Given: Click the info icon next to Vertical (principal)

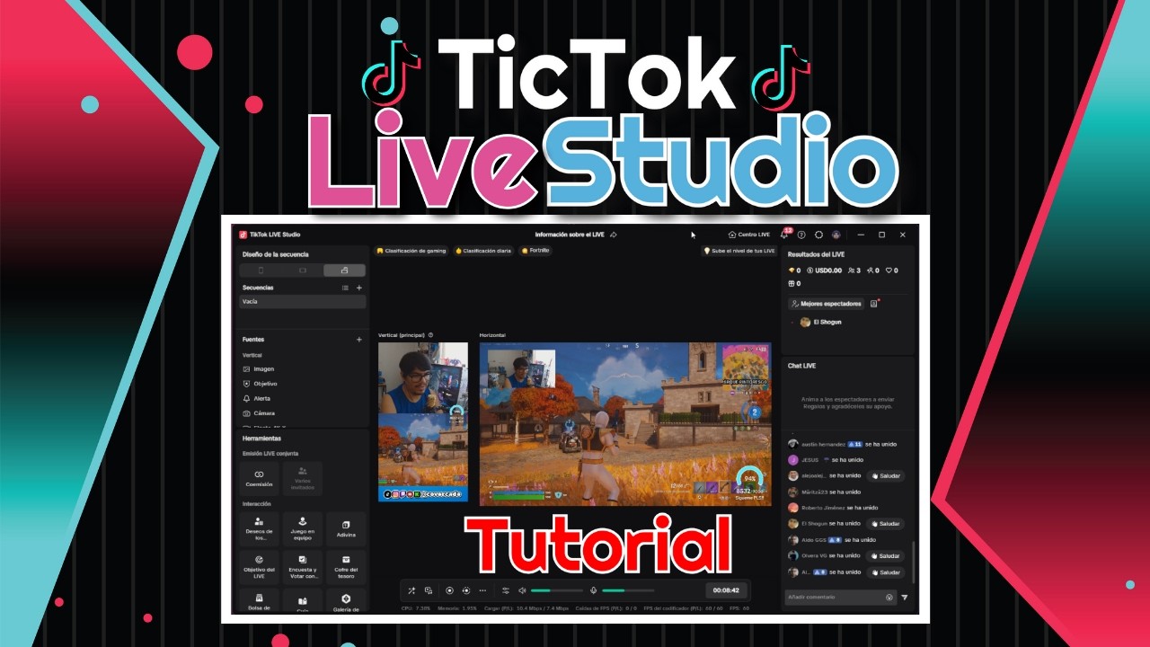Looking at the screenshot, I should 431,335.
